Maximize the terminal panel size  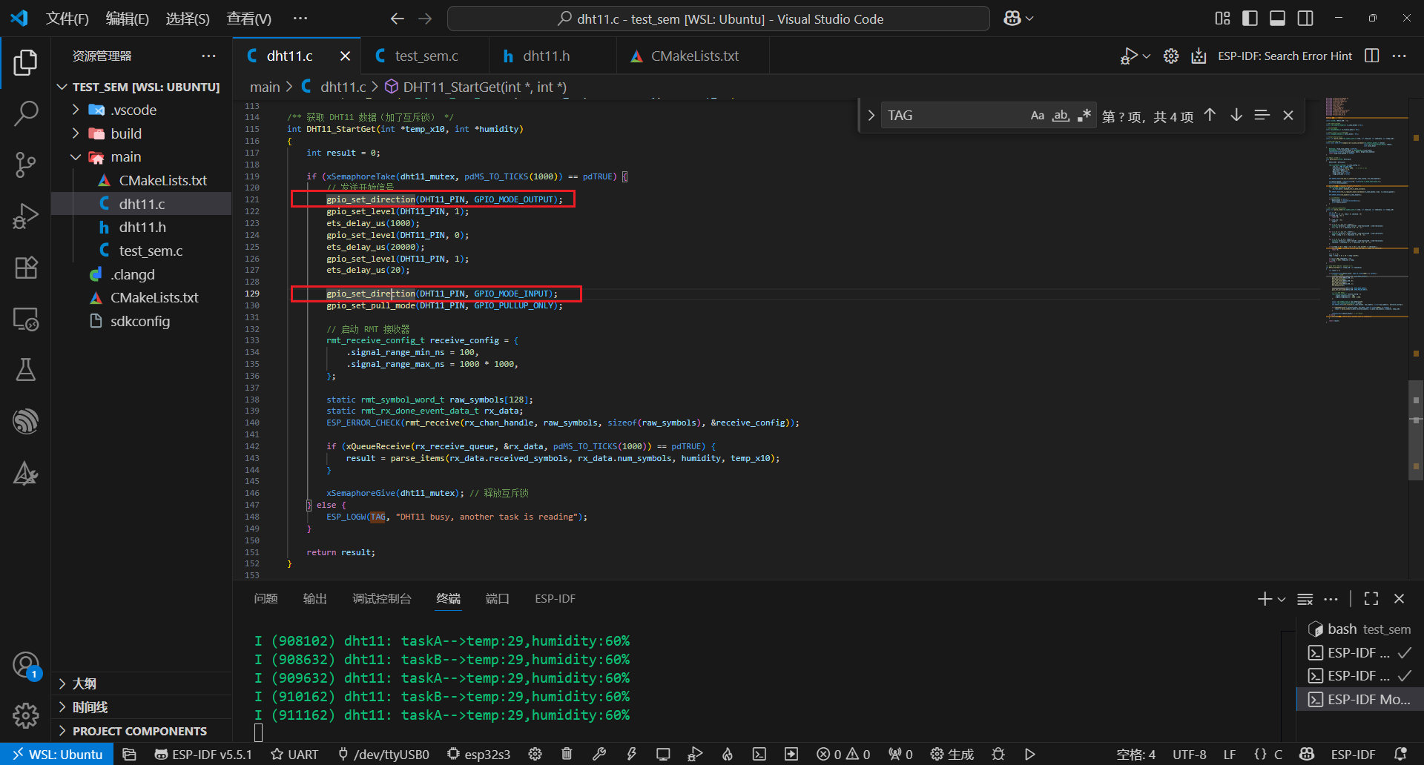pyautogui.click(x=1371, y=598)
